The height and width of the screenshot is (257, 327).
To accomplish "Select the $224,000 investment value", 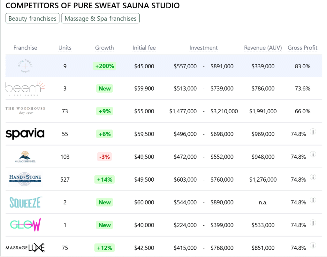I will [185, 225].
